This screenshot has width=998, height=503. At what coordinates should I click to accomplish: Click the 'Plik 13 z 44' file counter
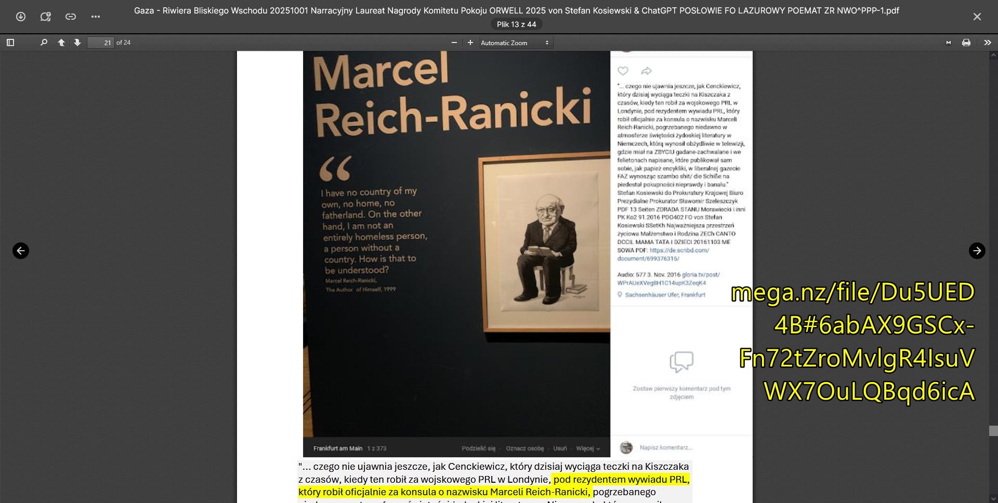[516, 24]
